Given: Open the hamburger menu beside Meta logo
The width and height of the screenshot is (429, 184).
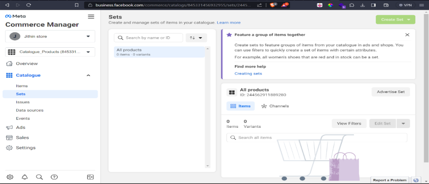Looking at the screenshot, I should click(x=91, y=17).
